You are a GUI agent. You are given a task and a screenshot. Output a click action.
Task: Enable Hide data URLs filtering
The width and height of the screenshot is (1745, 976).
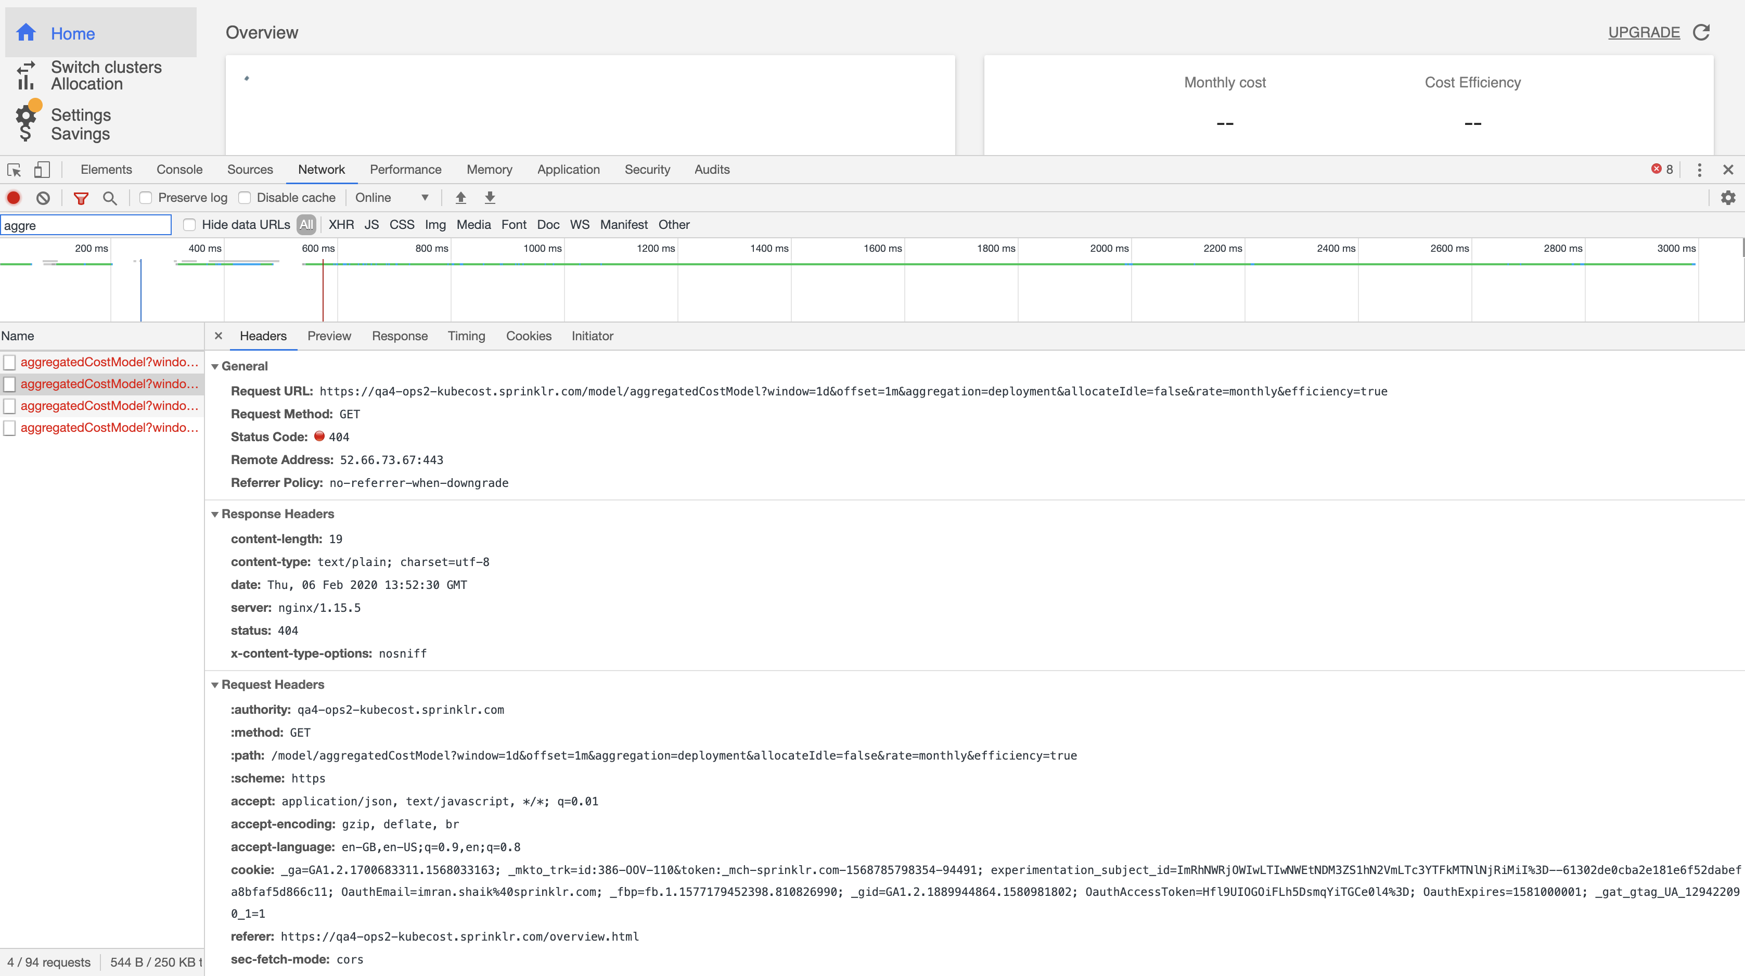coord(190,224)
